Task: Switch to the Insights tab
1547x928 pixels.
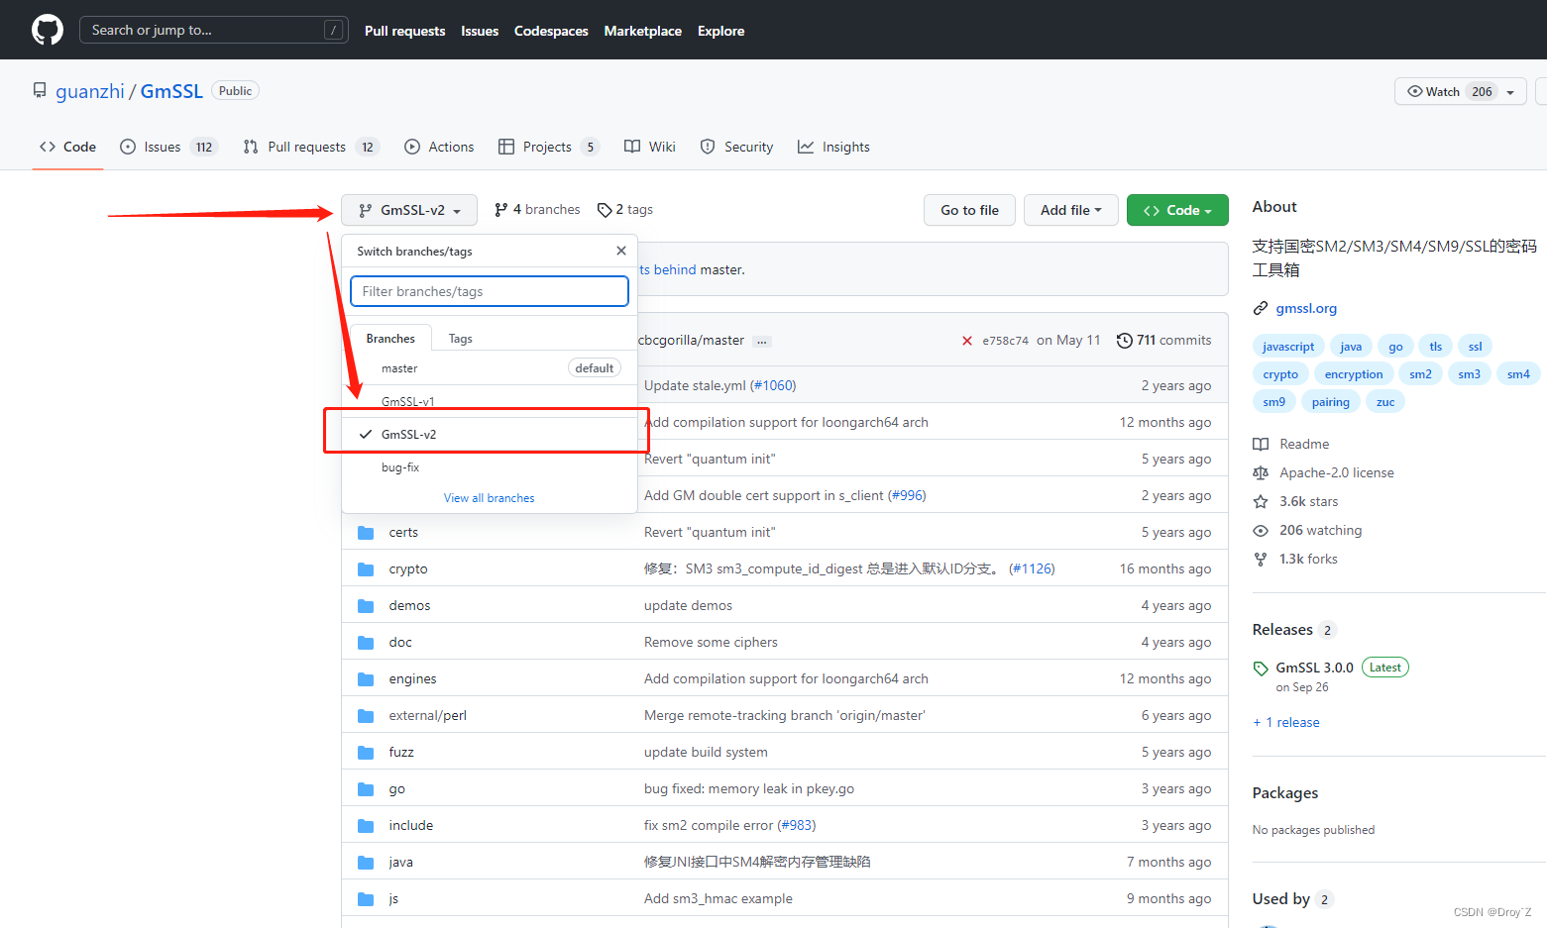Action: [833, 147]
